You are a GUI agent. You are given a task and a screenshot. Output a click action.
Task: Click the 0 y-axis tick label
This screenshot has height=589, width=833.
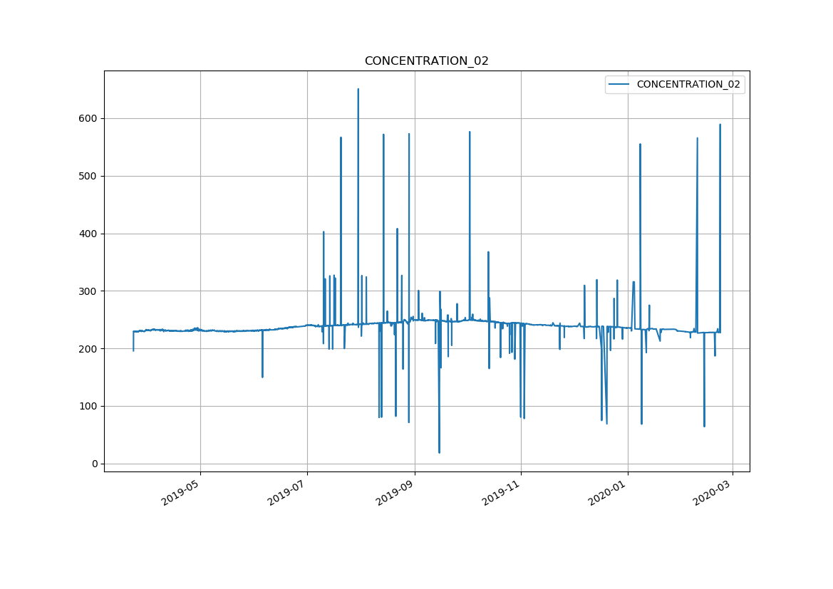(94, 464)
